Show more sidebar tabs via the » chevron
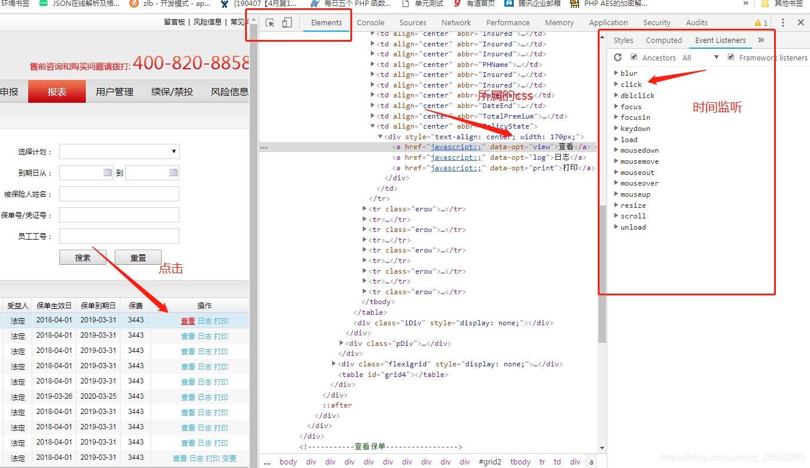 761,40
